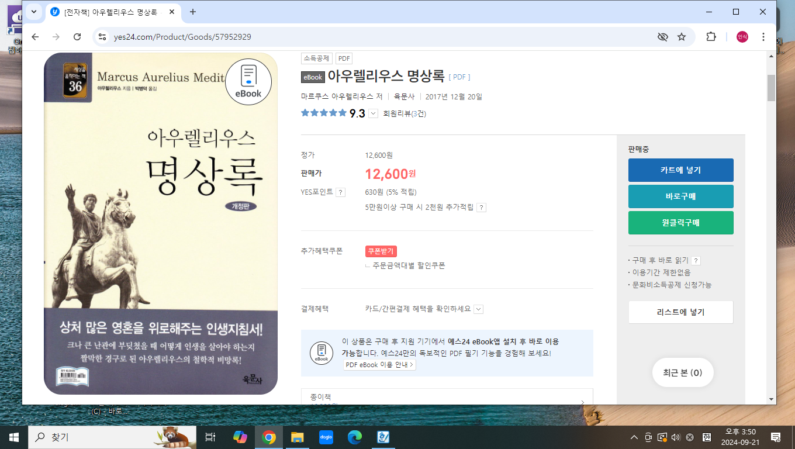This screenshot has width=795, height=449.
Task: Click the 바로구매 button
Action: [680, 196]
